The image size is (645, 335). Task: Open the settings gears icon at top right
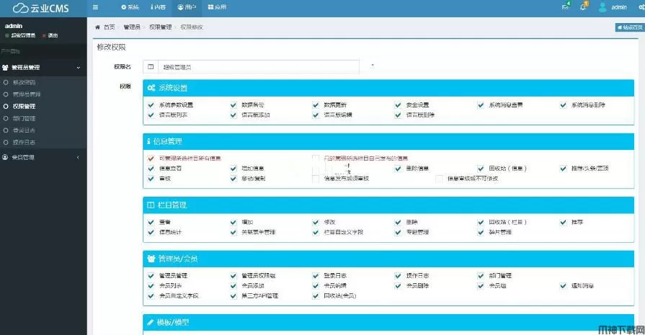(x=641, y=7)
